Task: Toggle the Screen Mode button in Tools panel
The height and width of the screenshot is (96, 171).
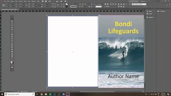Action: coord(12,70)
